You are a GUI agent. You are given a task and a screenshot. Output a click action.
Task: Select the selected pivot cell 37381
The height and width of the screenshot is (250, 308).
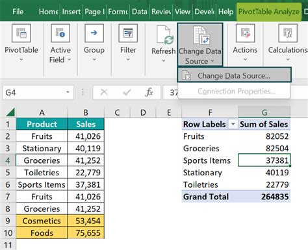pos(264,160)
